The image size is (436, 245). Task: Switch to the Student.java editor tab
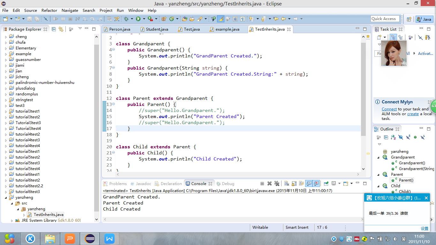(x=157, y=29)
